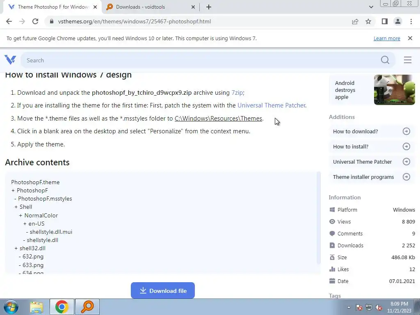Click the shellstyle.dll.mui entry
Screen dimensions: 420x315
coord(51,232)
